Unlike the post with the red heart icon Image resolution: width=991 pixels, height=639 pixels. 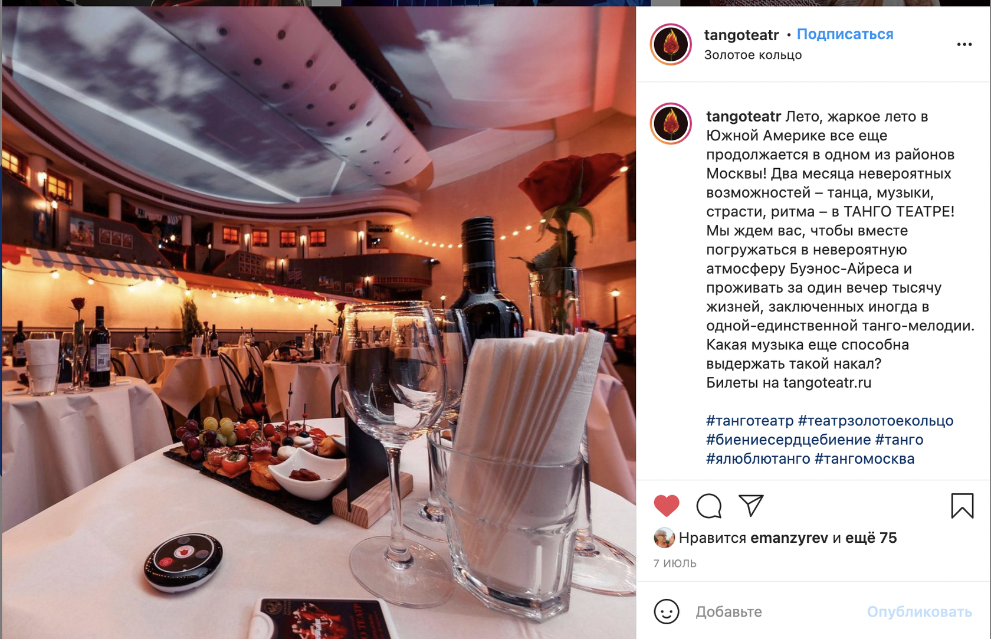tap(667, 506)
